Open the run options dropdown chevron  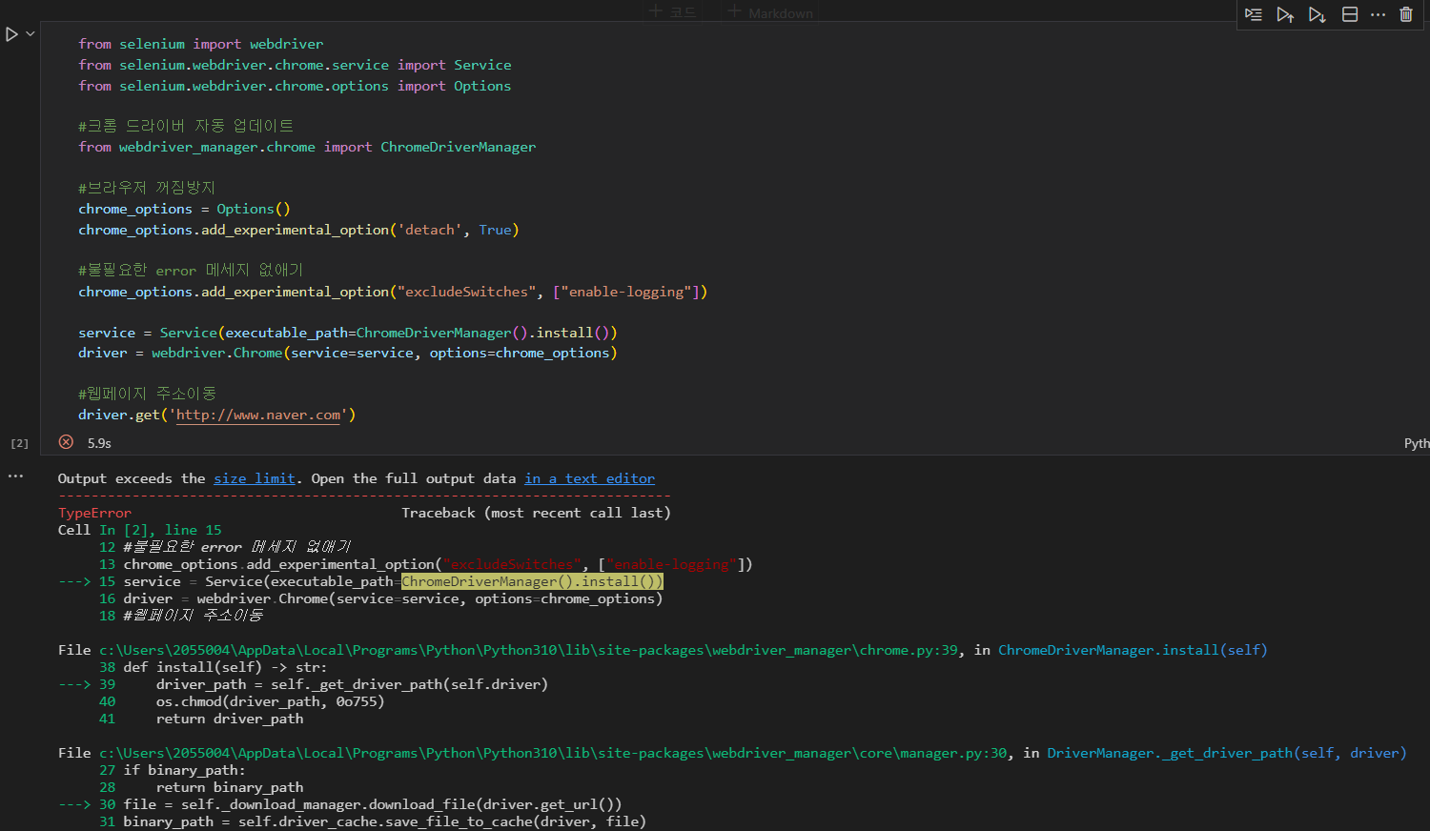coord(31,34)
